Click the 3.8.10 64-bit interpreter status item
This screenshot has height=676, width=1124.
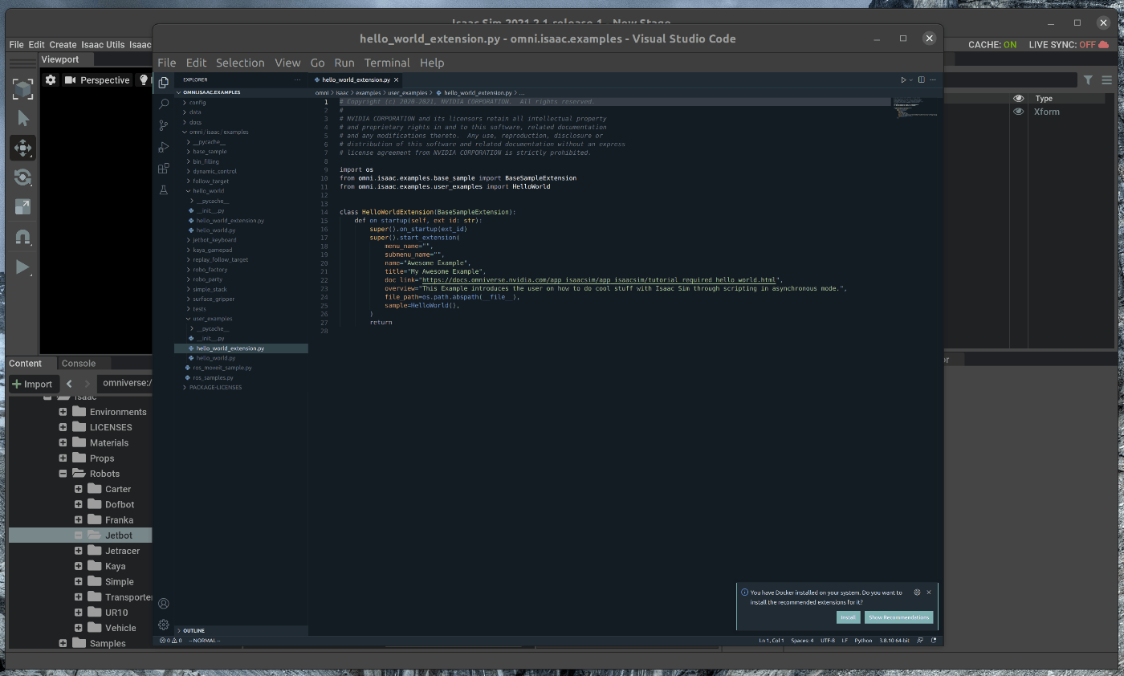pos(894,641)
